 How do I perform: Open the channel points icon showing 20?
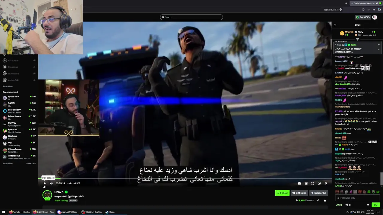click(339, 205)
